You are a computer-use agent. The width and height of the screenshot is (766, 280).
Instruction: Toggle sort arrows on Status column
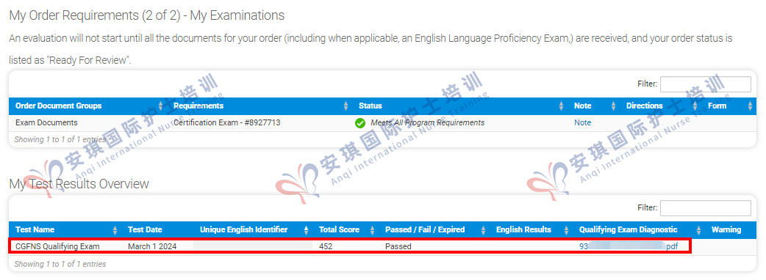562,106
